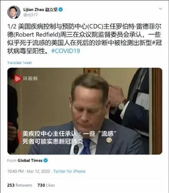Click the word From before Global Times
The width and height of the screenshot is (169, 193).
tap(12, 161)
